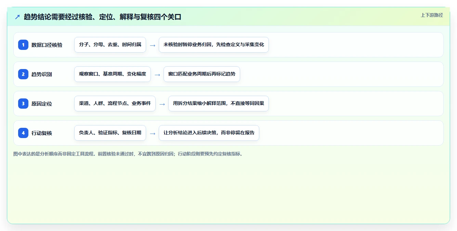The image size is (457, 231).
Task: Select the 数据口径核验 step label
Action: tap(47, 45)
